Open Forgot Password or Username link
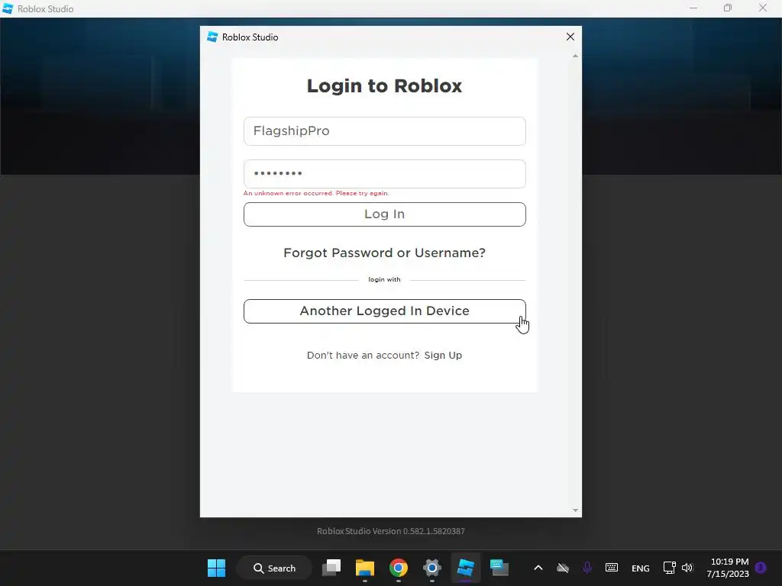 pos(385,253)
